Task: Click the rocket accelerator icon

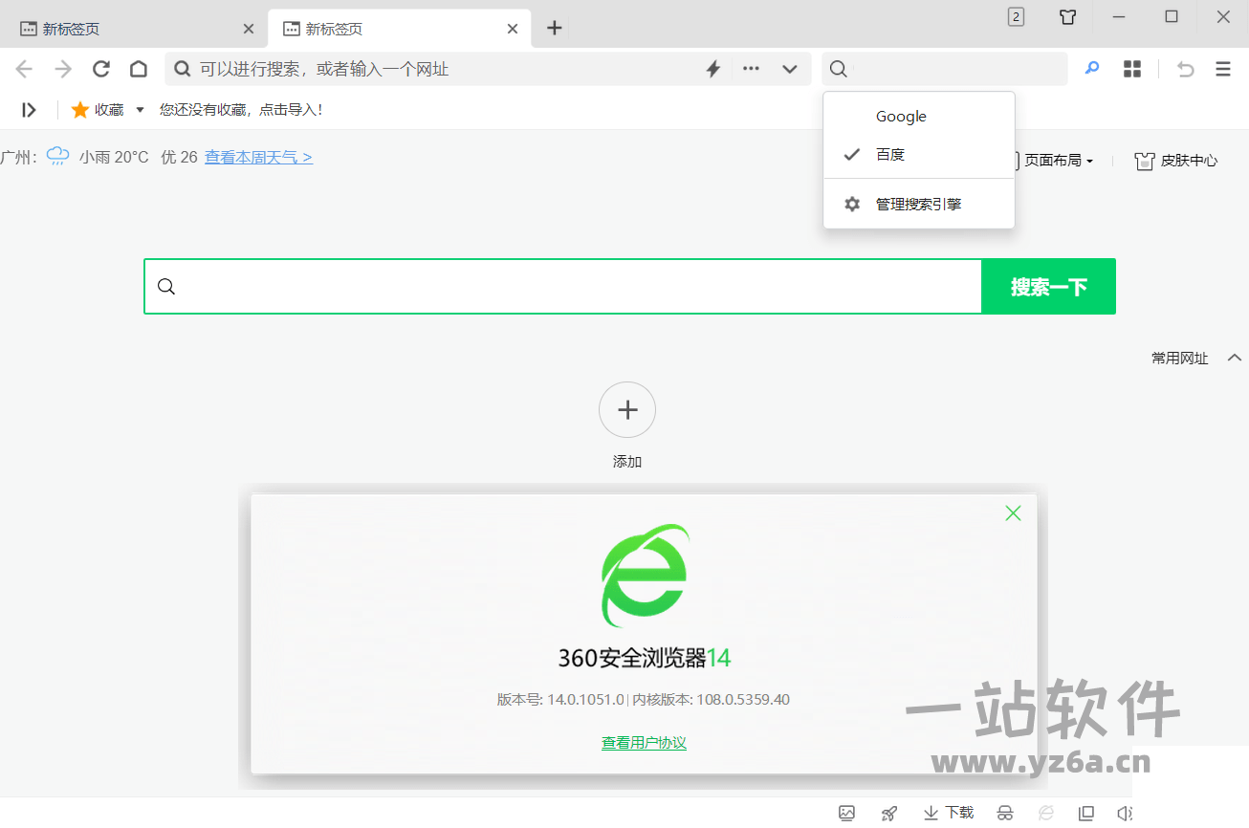Action: click(x=889, y=813)
